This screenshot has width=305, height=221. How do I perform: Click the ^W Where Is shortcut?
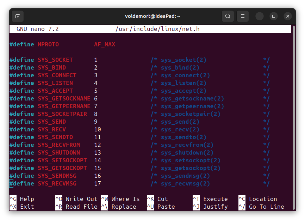click(x=120, y=199)
